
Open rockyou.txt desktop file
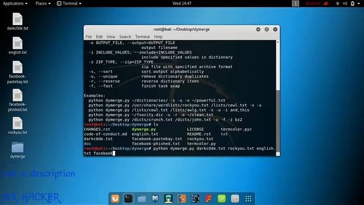click(18, 126)
